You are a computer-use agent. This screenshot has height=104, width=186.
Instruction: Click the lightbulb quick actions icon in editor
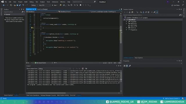click(32, 28)
